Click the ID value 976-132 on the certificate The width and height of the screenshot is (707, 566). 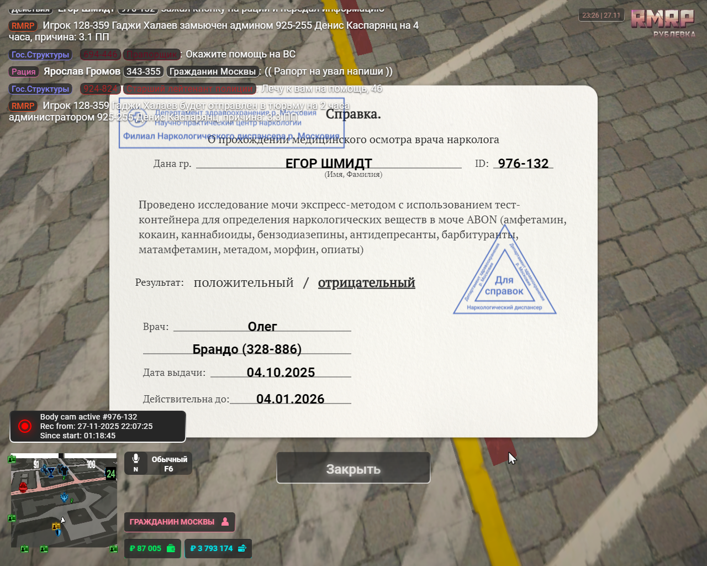(523, 164)
